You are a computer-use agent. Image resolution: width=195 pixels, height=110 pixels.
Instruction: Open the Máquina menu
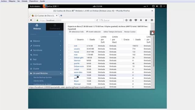point(12,1)
